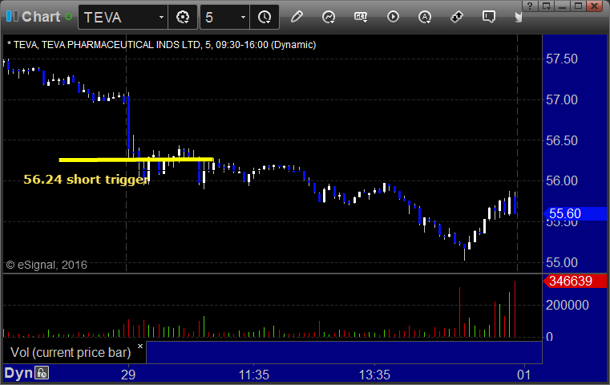Click the 01 date axis label
Viewport: 610px width, 385px height.
523,375
